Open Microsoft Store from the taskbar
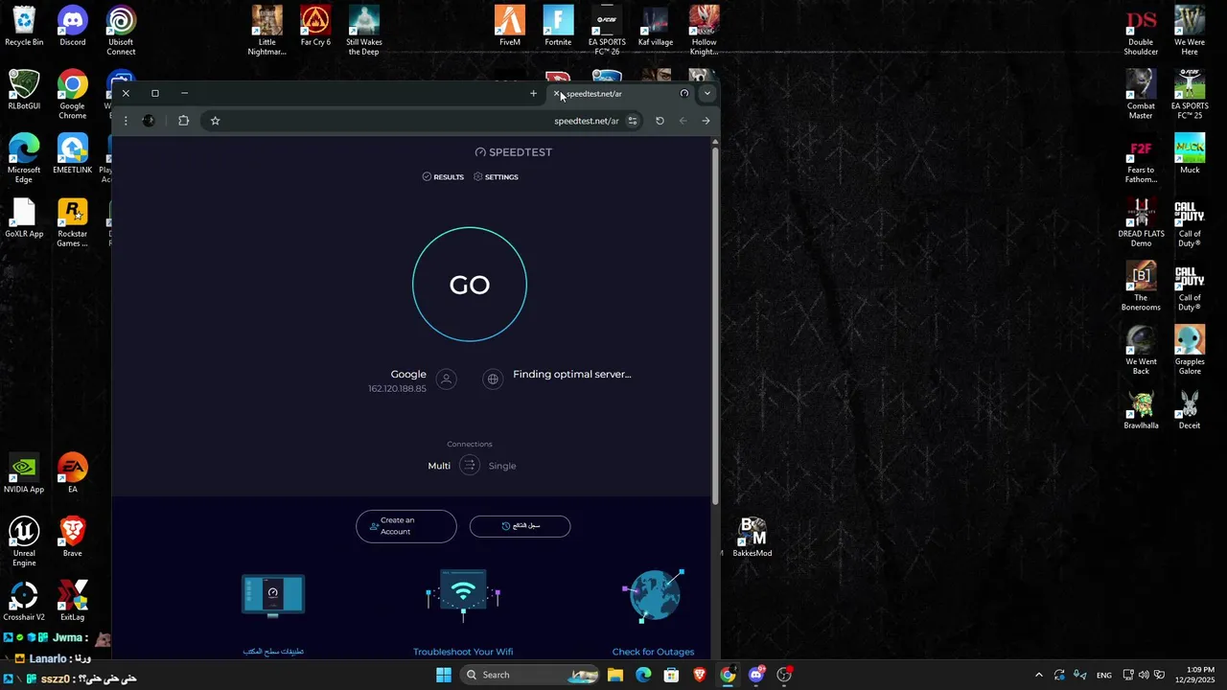This screenshot has height=690, width=1227. (671, 675)
